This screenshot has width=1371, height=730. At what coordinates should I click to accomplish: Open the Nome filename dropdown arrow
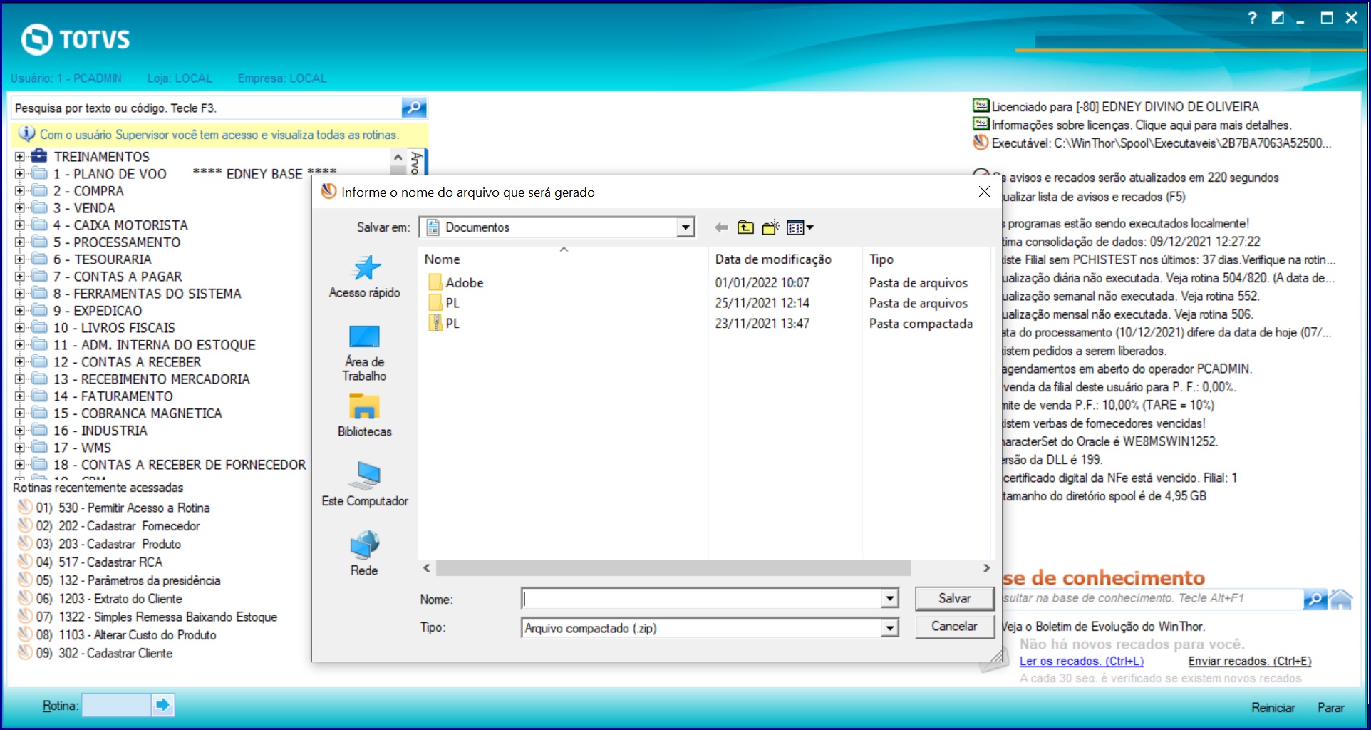[889, 599]
